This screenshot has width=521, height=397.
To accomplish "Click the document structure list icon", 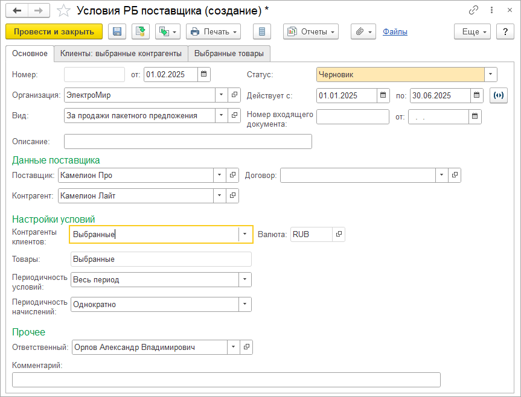I will [261, 32].
